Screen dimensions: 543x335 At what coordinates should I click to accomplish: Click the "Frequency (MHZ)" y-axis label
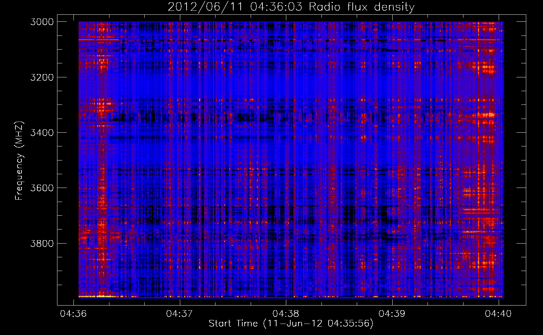[19, 161]
